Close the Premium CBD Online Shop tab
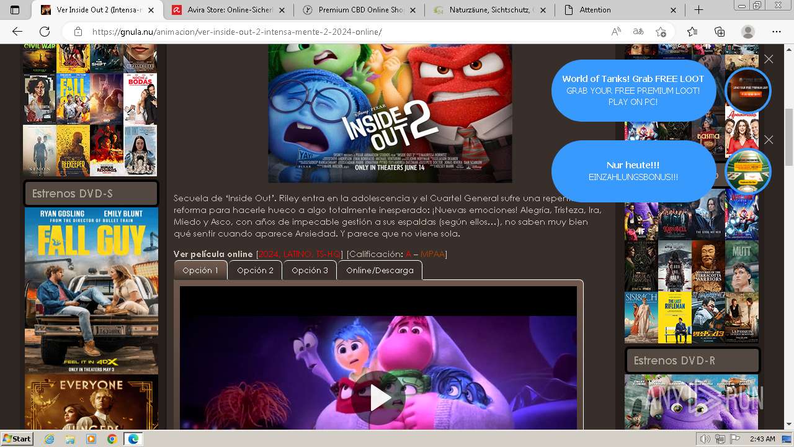This screenshot has width=794, height=447. 412,10
